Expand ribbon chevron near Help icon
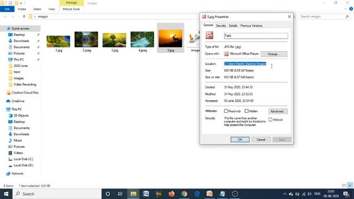 tap(345, 9)
